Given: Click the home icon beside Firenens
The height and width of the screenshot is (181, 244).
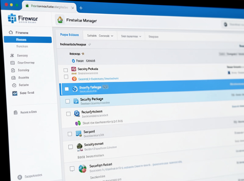Looking at the screenshot, I should (x=11, y=32).
